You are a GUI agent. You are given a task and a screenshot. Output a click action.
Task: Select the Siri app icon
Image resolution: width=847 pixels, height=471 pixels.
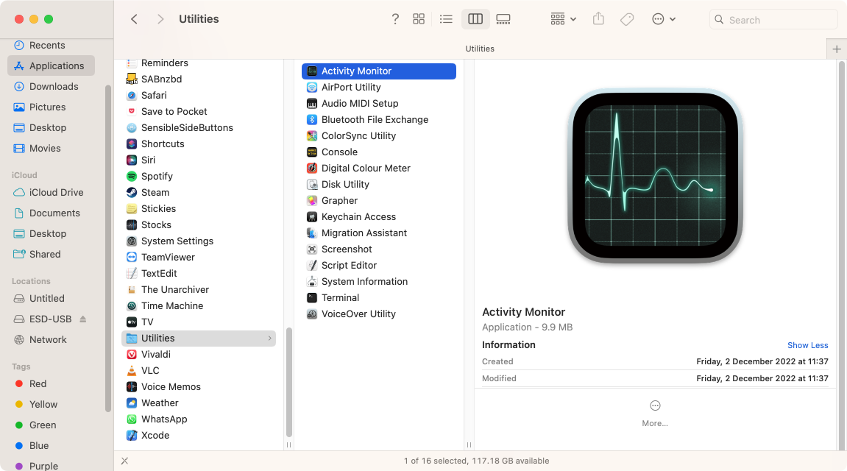pos(132,160)
